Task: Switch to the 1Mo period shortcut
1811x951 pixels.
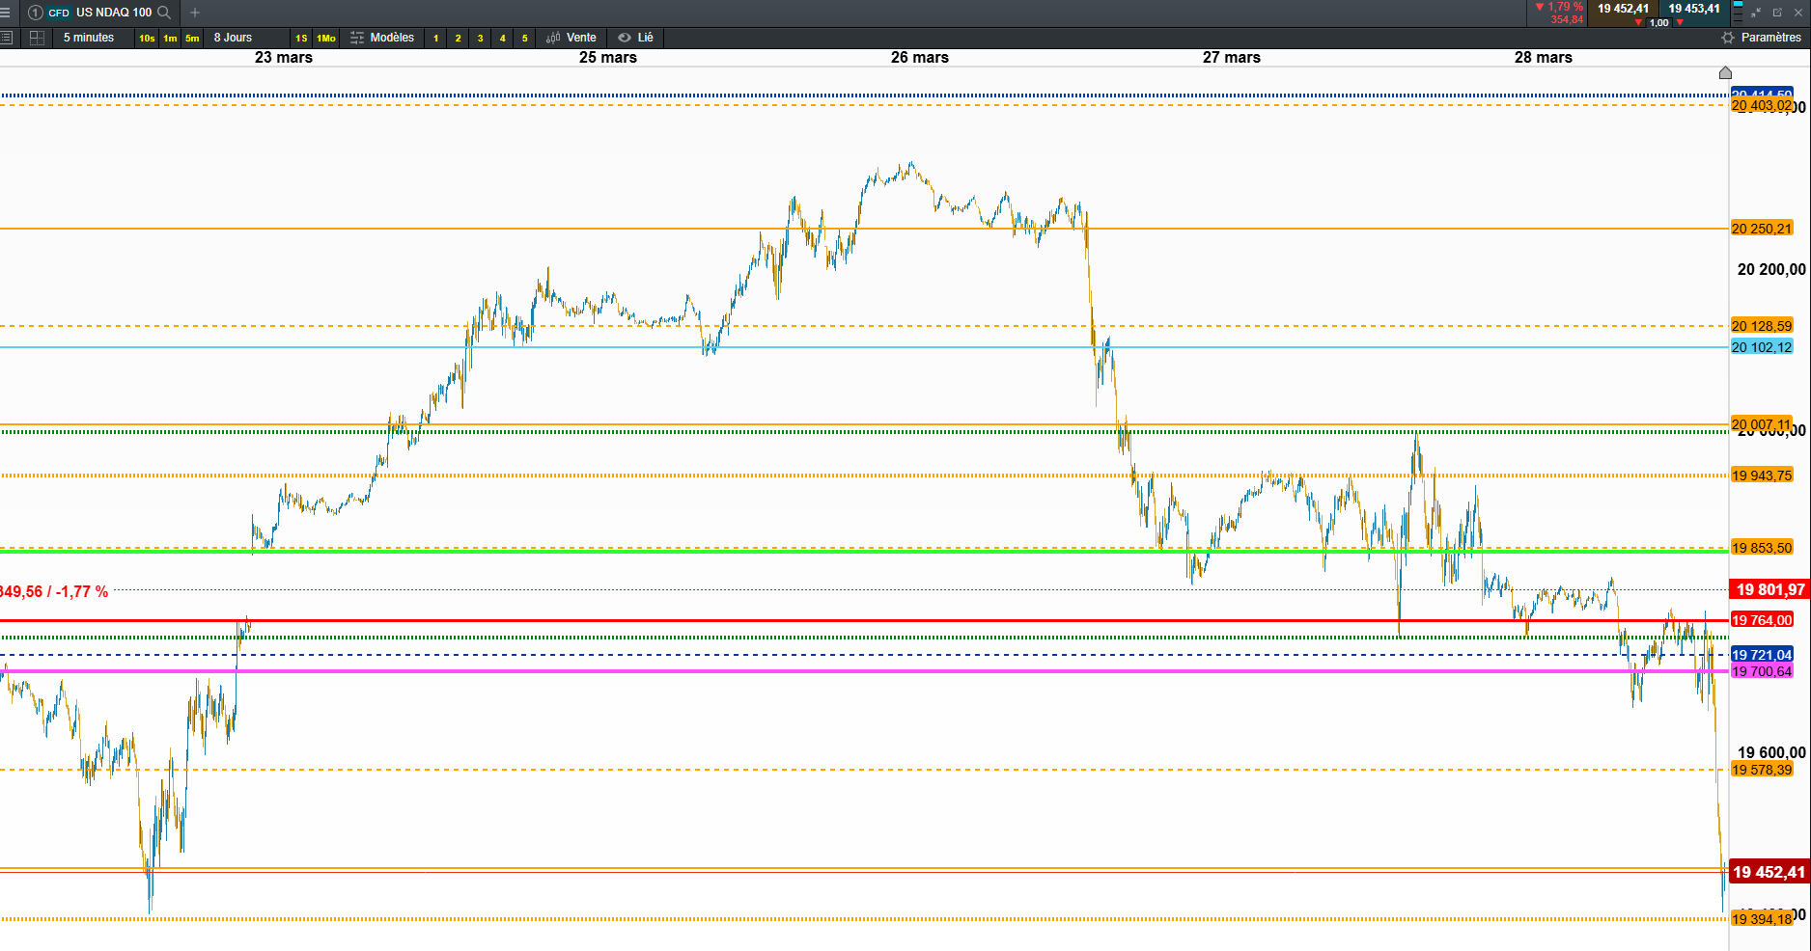Action: (326, 38)
